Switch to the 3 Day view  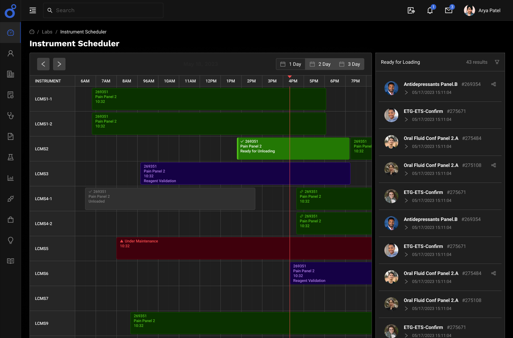pyautogui.click(x=349, y=64)
